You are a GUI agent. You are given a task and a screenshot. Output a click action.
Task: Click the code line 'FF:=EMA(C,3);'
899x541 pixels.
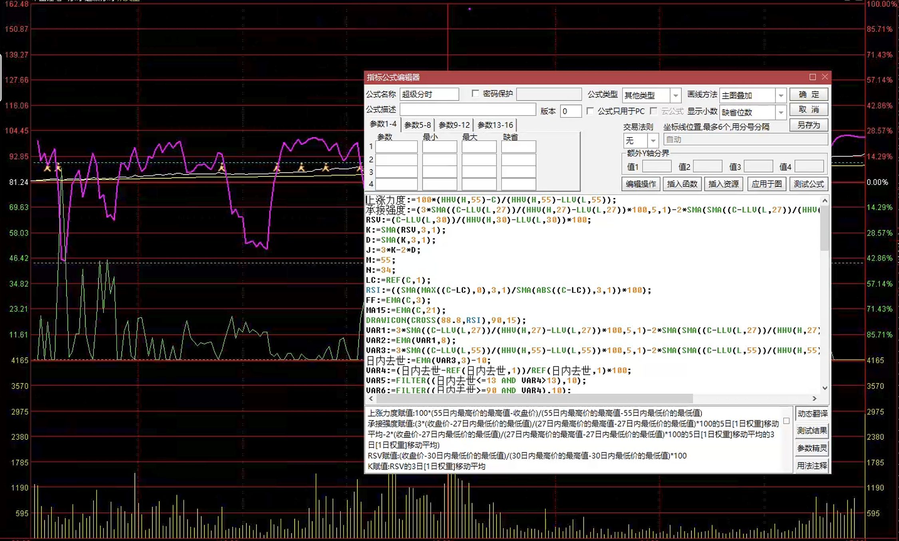(x=398, y=300)
